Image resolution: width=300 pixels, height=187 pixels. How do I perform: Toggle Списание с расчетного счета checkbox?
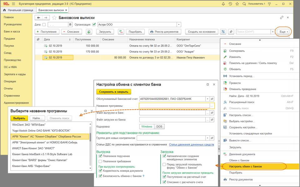(x=164, y=182)
